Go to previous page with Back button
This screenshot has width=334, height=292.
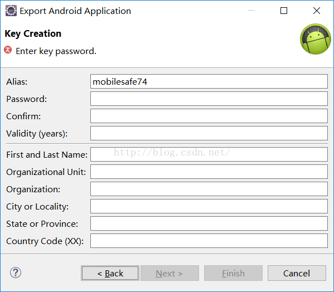110,273
